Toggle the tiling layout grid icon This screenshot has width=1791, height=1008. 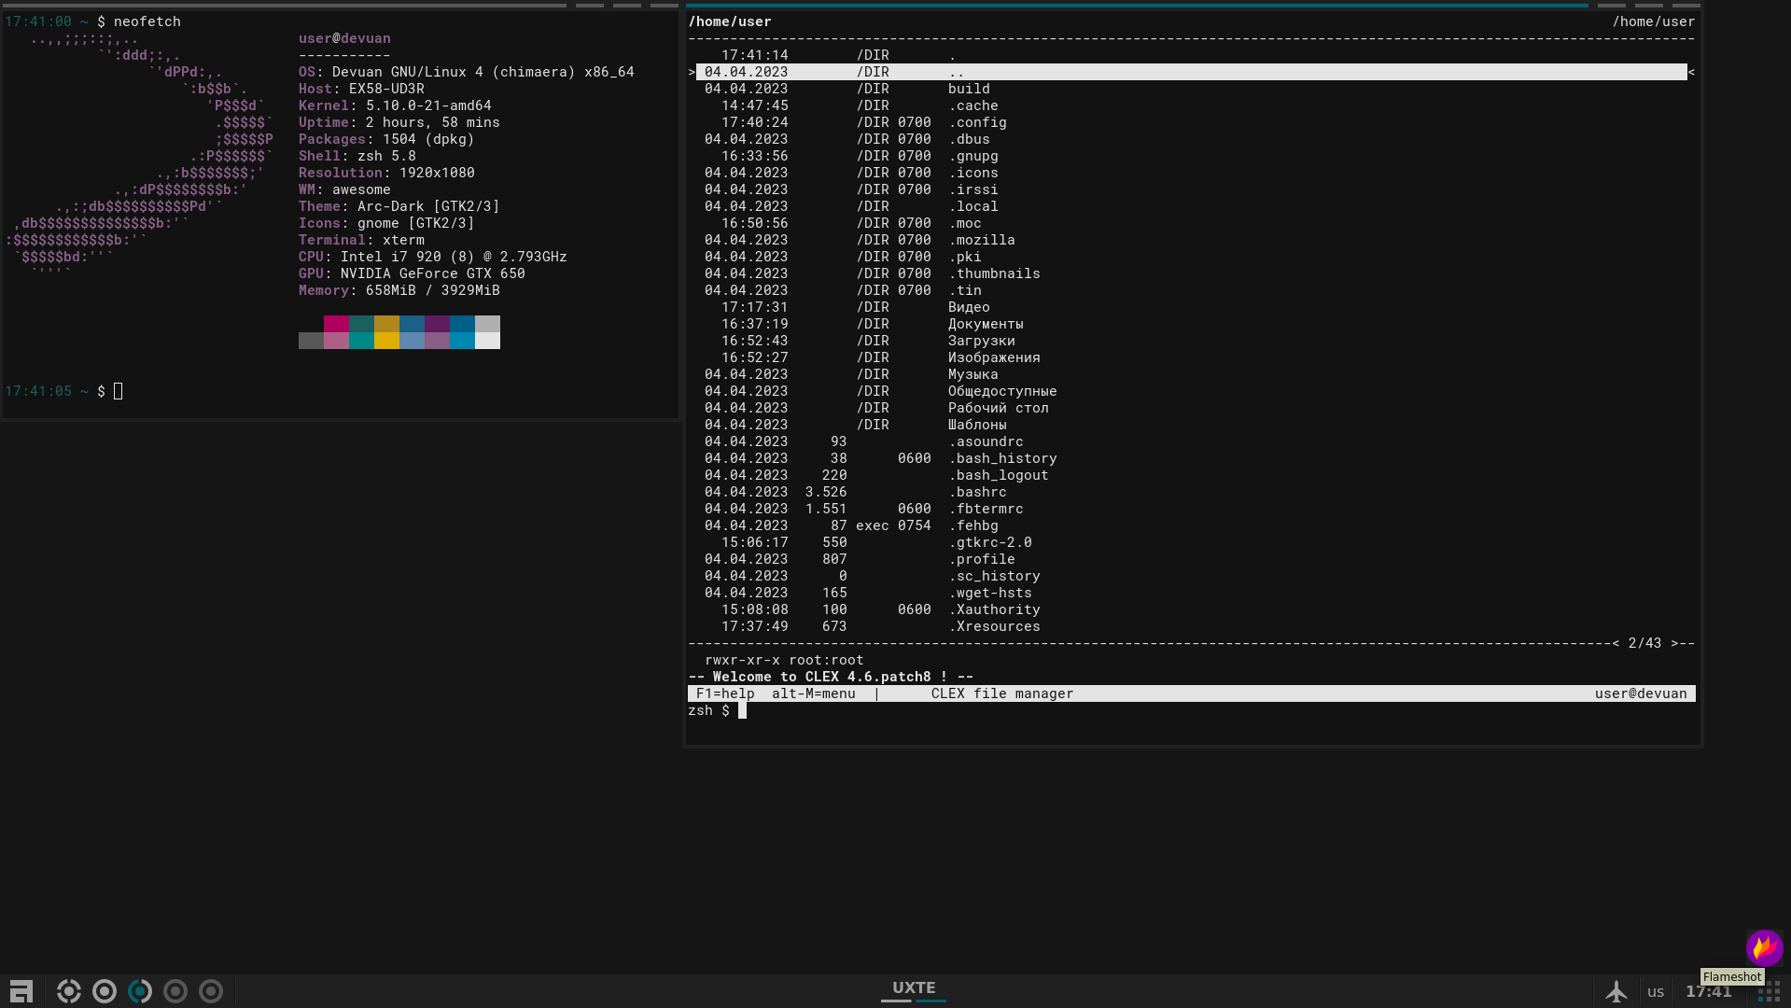1769,992
